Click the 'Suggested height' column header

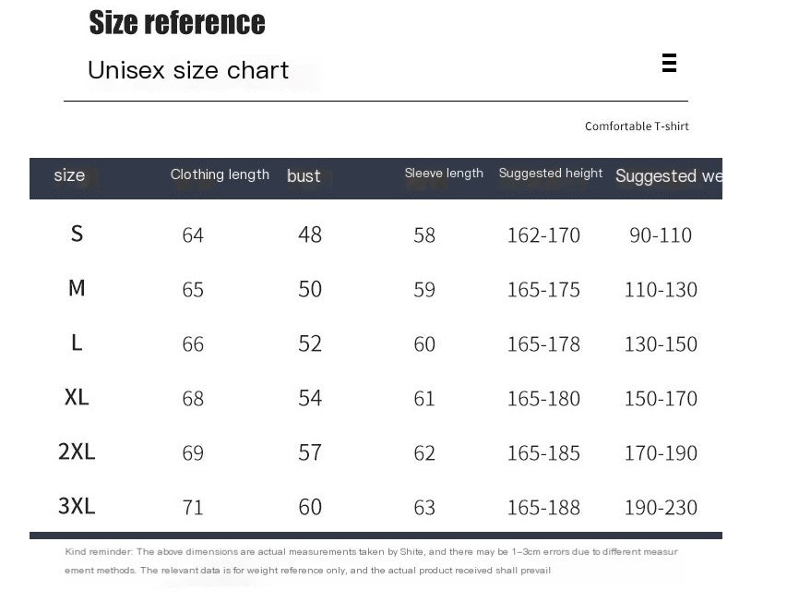pos(551,173)
